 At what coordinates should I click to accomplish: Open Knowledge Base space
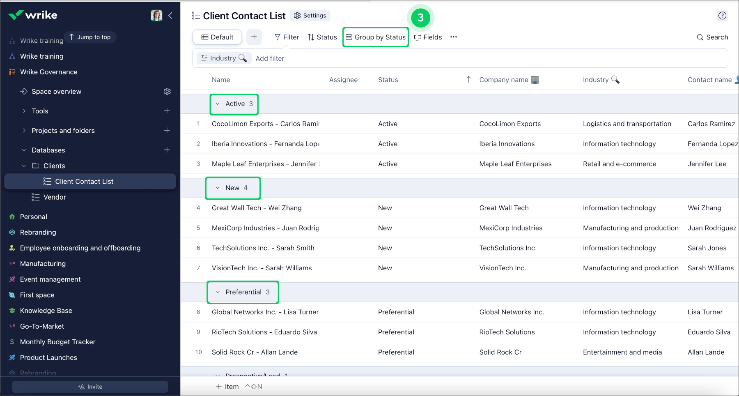[46, 310]
